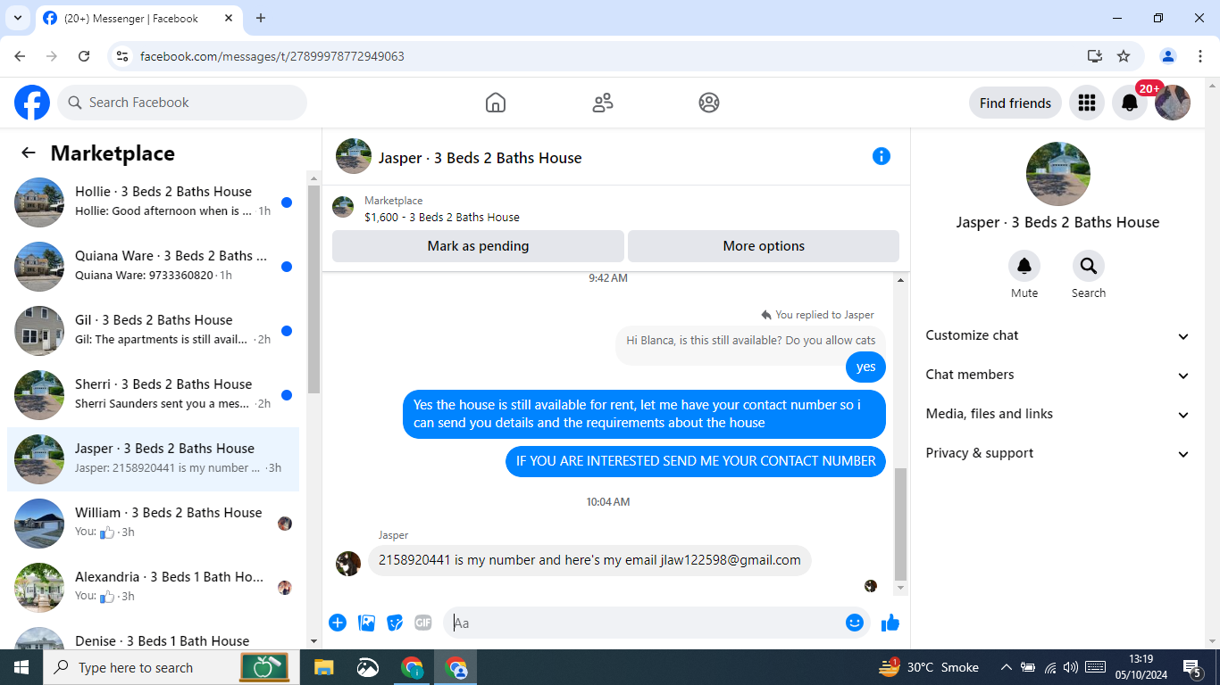Select the Messenger Facebook browser tab
Viewport: 1220px width, 685px height.
[x=138, y=18]
